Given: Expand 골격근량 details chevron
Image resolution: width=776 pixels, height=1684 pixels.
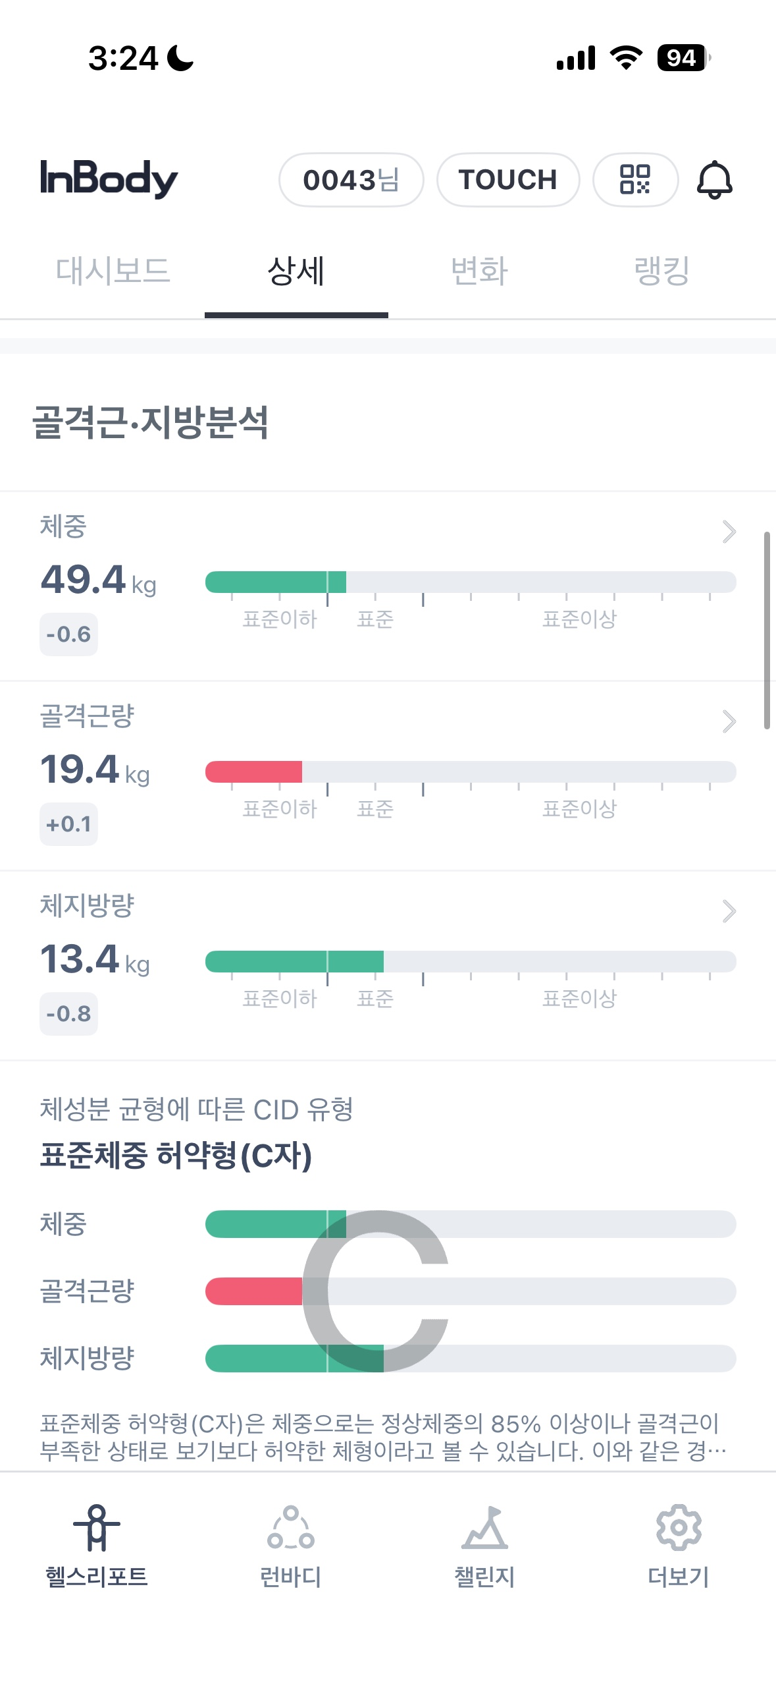Looking at the screenshot, I should [x=729, y=721].
